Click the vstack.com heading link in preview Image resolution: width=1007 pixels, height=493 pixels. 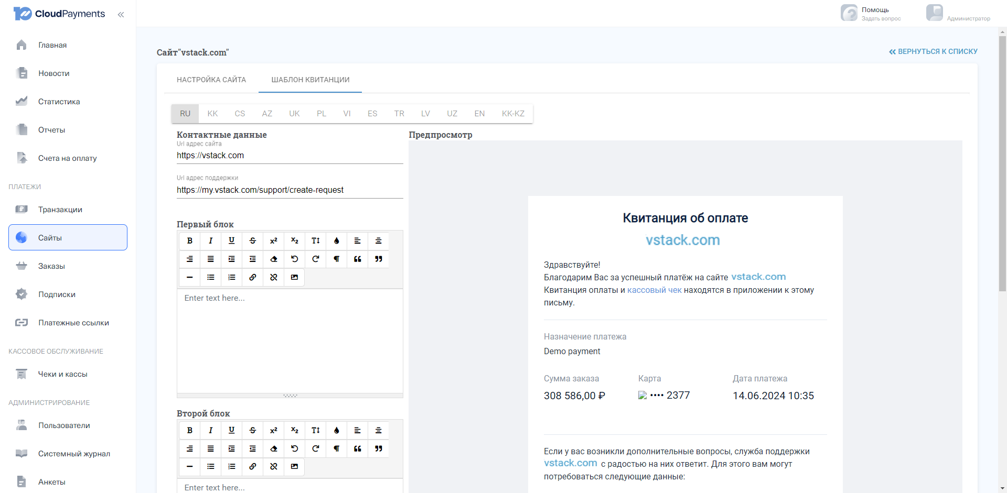coord(683,240)
